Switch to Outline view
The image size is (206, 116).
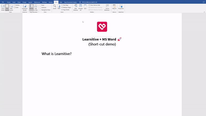point(17,5)
